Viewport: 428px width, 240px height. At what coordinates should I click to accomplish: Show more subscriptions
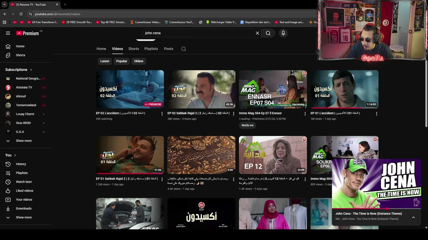point(24,141)
